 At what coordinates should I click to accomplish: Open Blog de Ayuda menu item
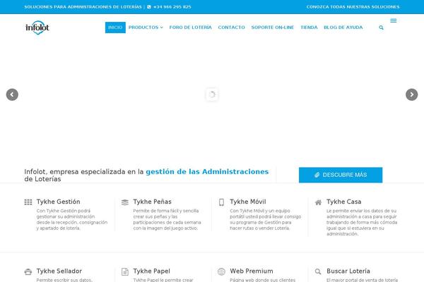[343, 27]
